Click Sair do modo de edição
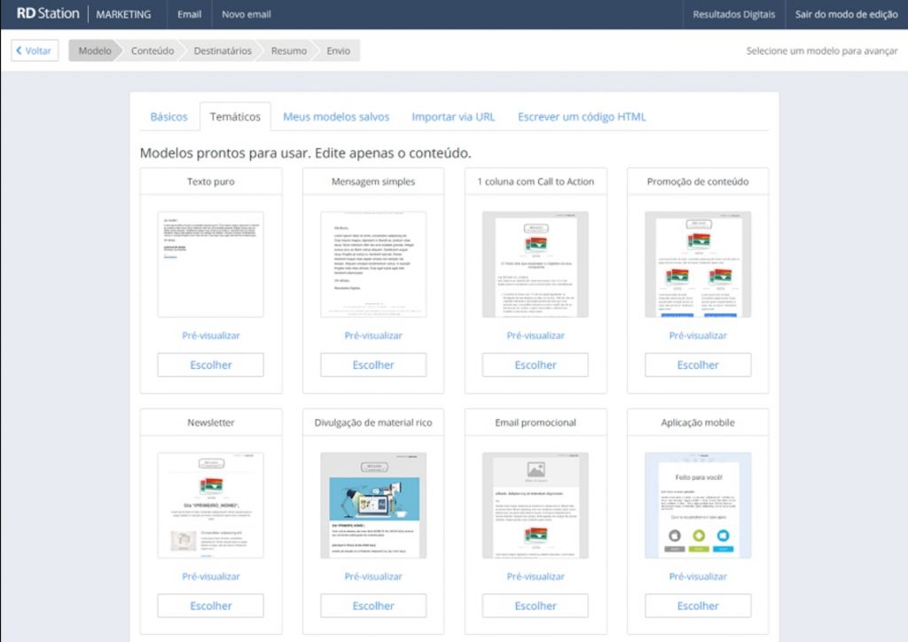908x642 pixels. [x=846, y=14]
